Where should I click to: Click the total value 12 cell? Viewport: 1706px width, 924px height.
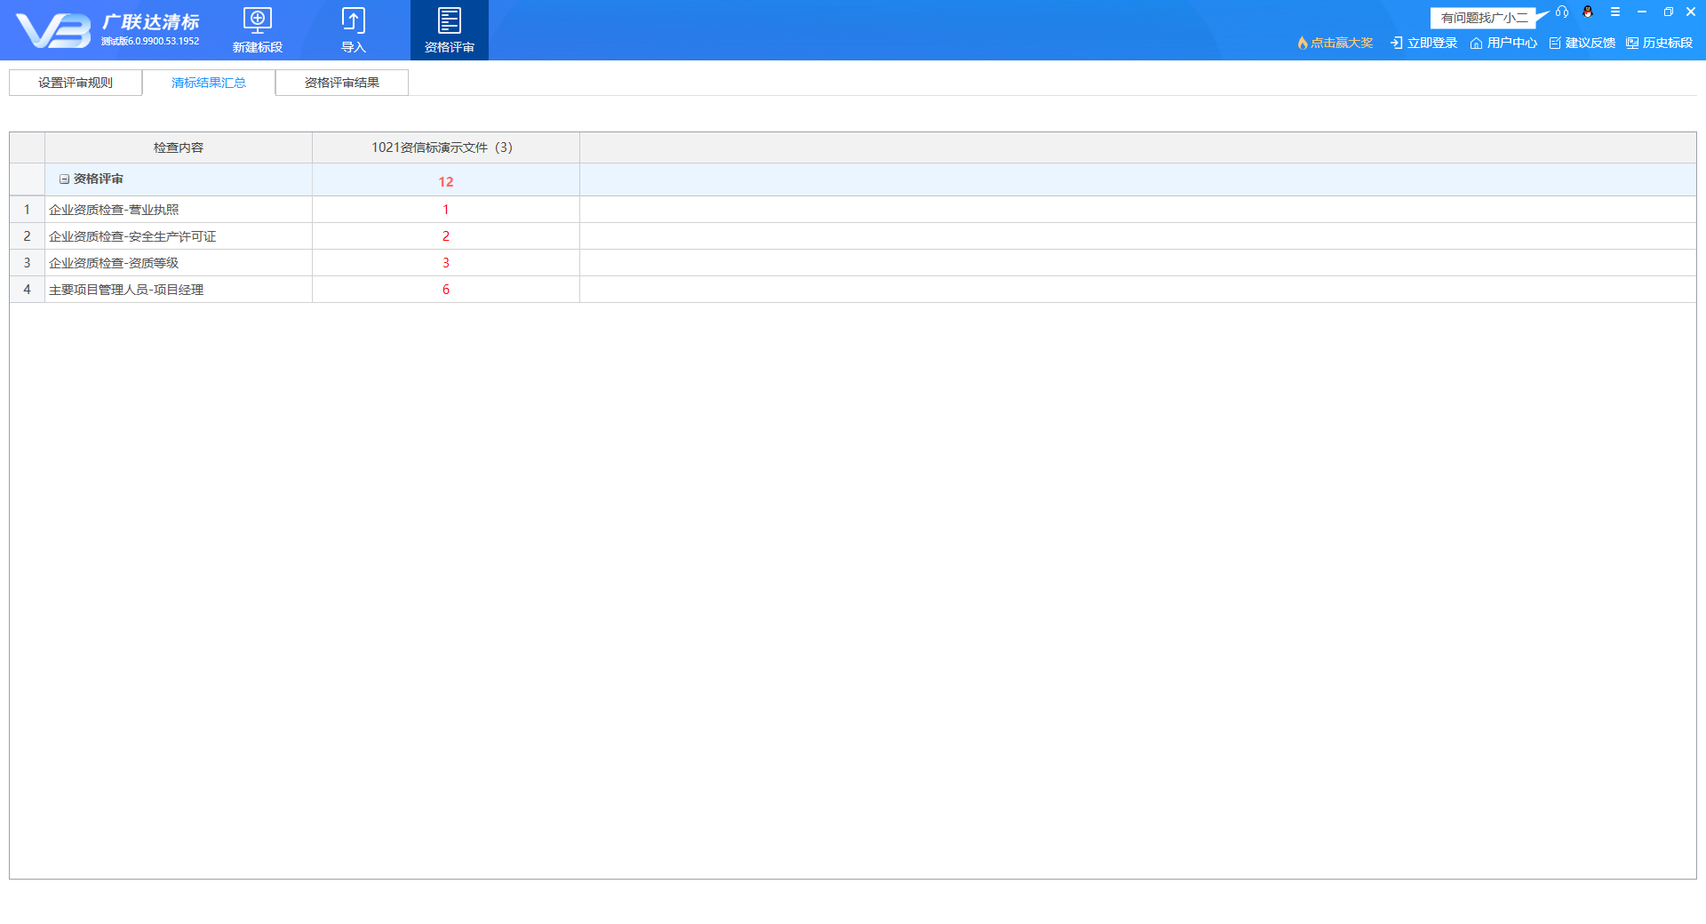(x=446, y=181)
